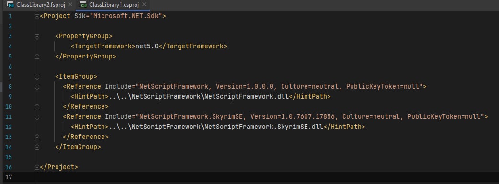499x184 pixels.
Task: Place cursor on net5.0 target framework value
Action: point(147,46)
